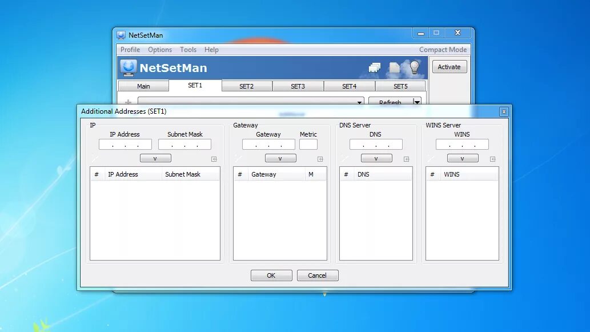The height and width of the screenshot is (332, 590).
Task: Switch to the SET5 tab
Action: coord(400,86)
